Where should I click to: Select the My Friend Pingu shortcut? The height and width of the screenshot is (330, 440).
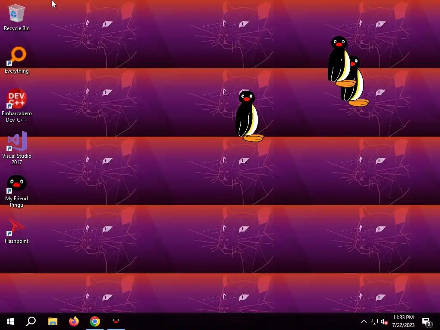click(17, 191)
